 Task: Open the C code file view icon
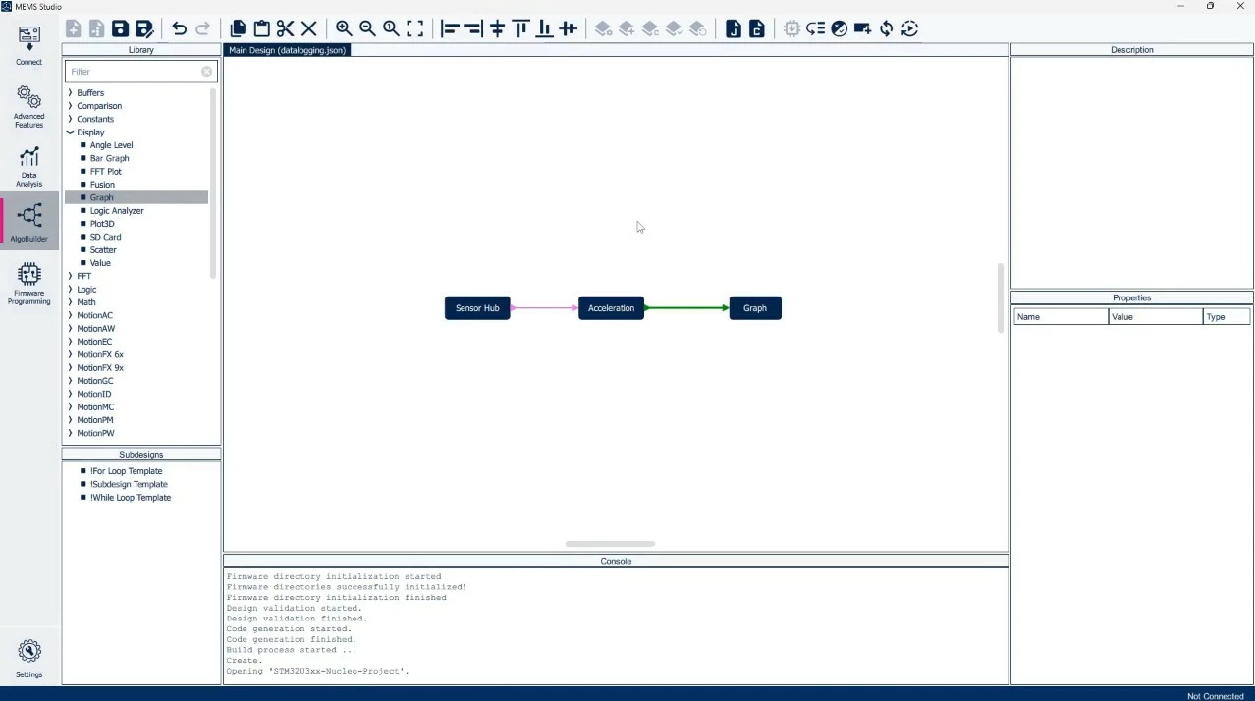pyautogui.click(x=756, y=28)
